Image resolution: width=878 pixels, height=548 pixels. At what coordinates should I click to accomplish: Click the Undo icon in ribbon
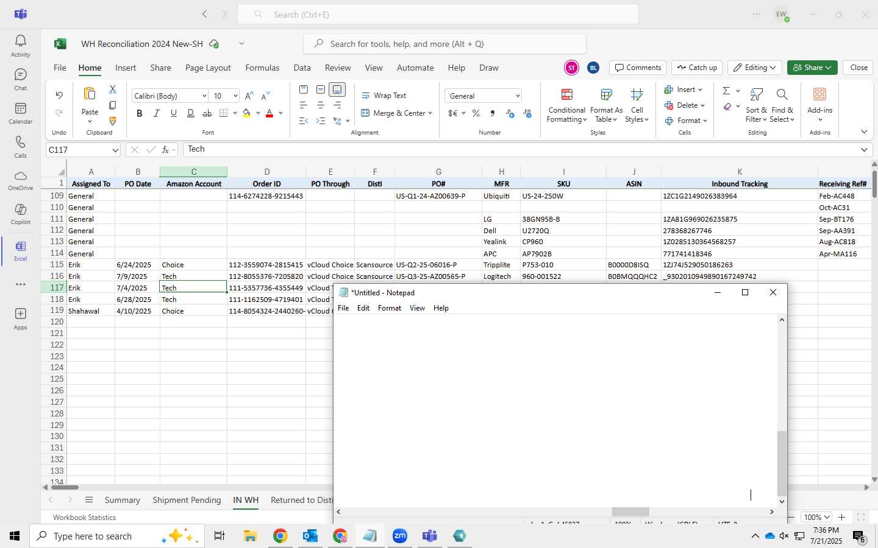click(x=59, y=95)
